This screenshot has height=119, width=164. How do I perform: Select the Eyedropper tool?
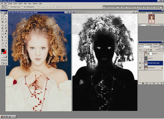point(6,43)
